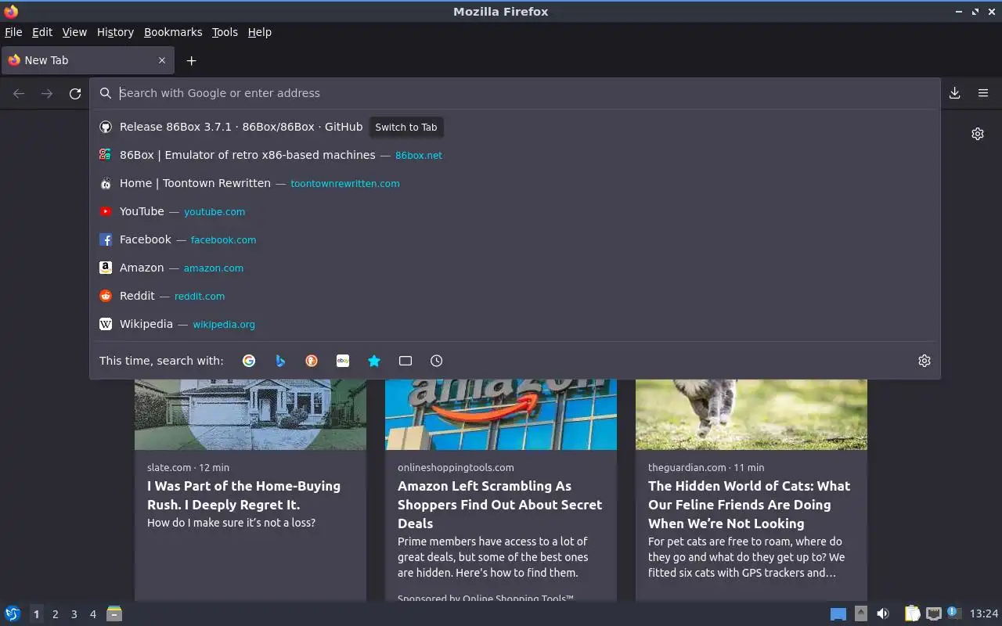Search history with the clock icon

(437, 361)
